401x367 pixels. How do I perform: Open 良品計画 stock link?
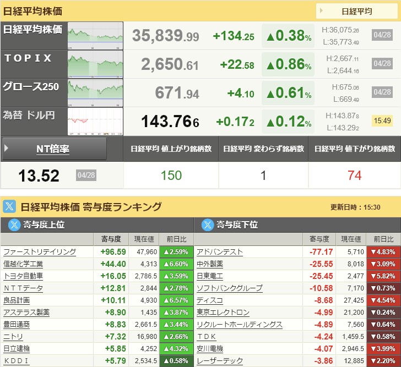point(17,300)
